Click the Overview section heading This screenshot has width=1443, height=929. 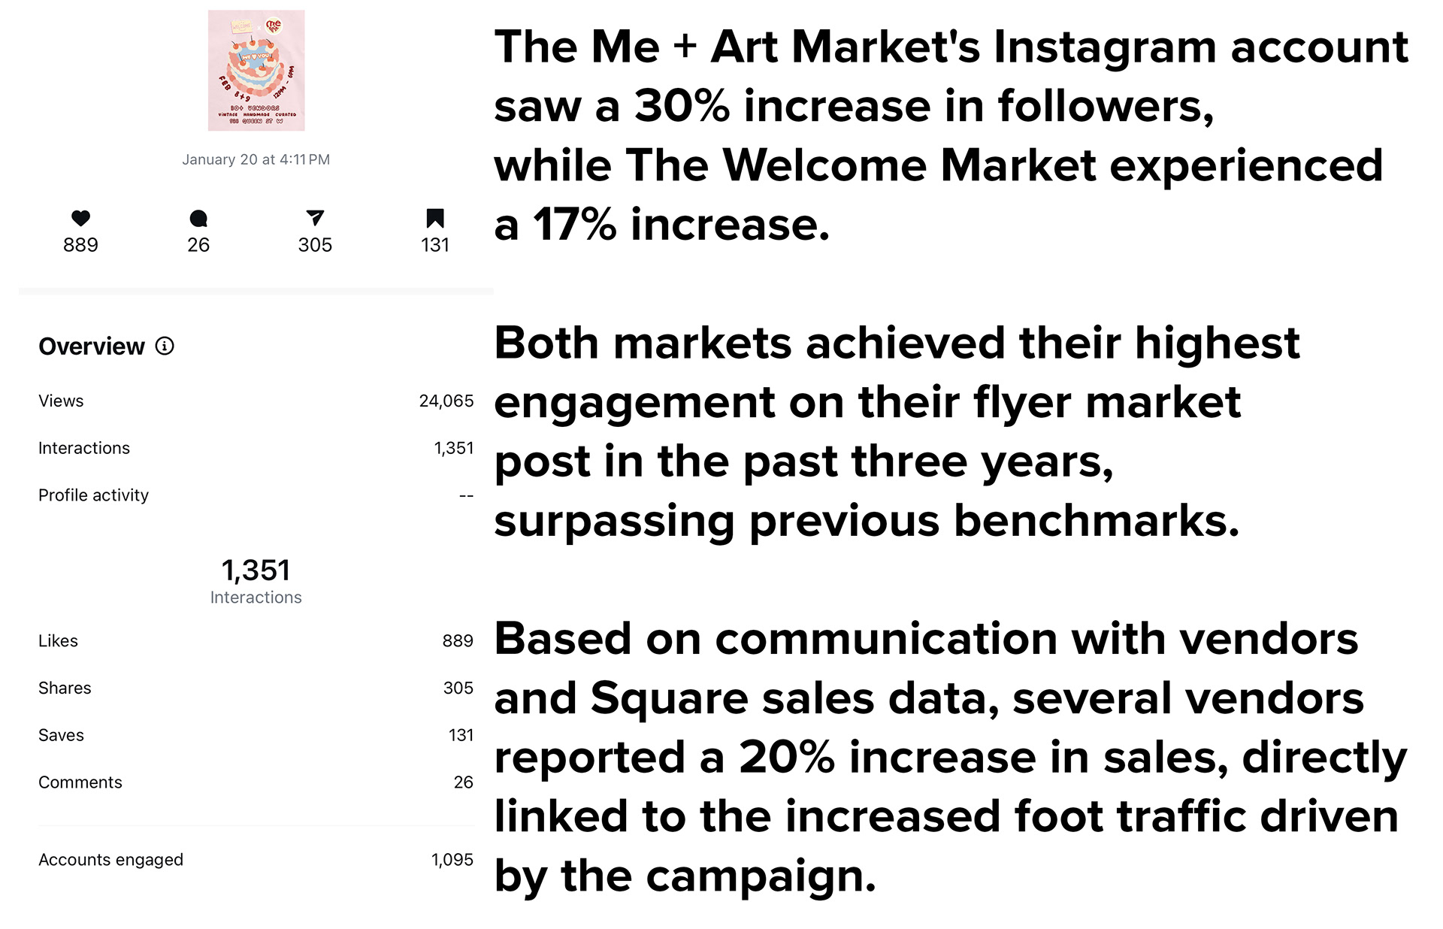pos(92,346)
